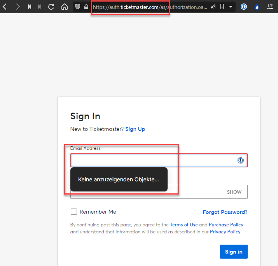
Task: Go to the browser home page
Action: pos(65,7)
